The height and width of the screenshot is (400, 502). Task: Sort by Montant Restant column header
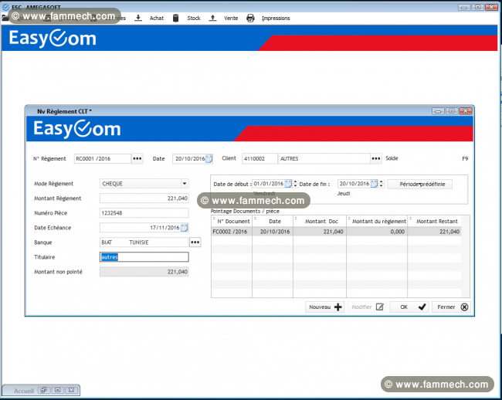click(435, 221)
